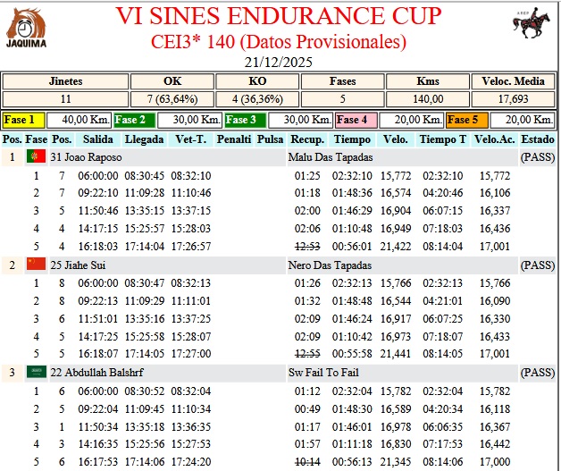Select the green Fase 2 label

tap(135, 120)
